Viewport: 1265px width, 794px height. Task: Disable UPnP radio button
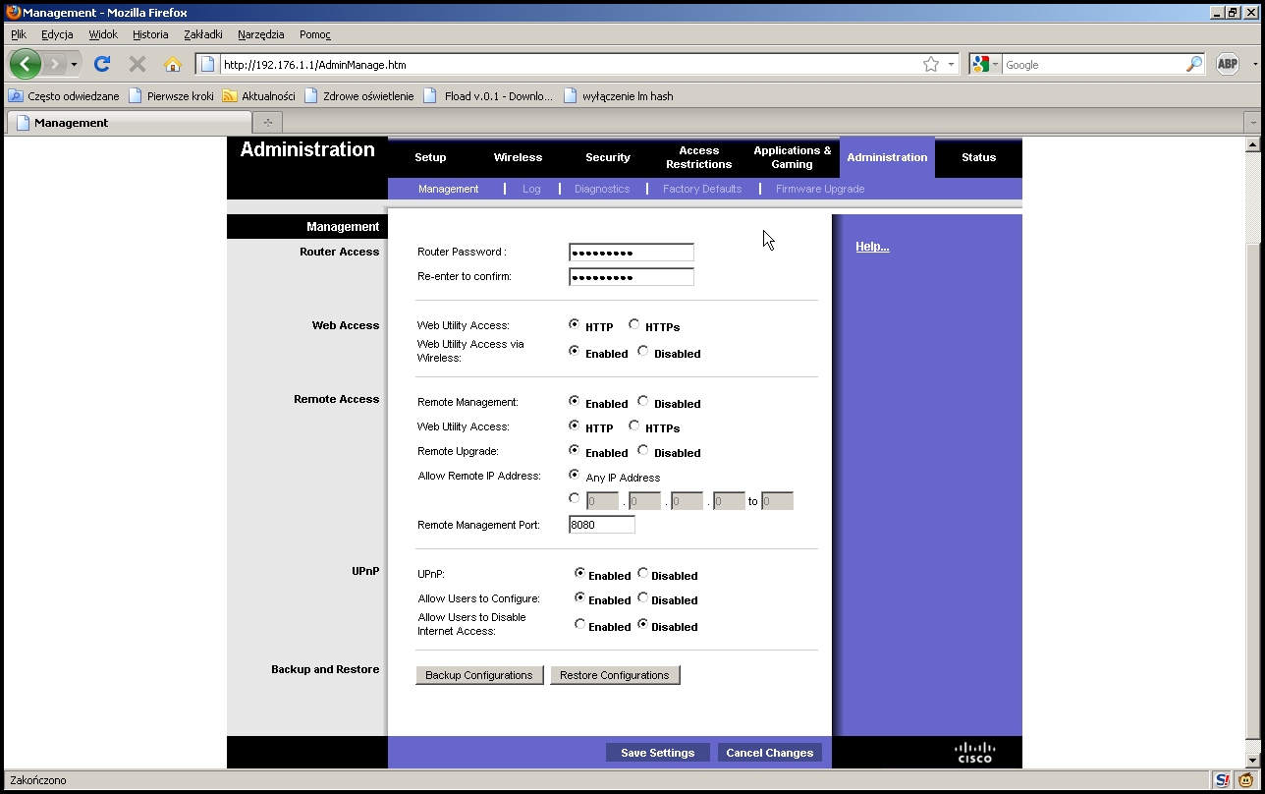point(643,573)
